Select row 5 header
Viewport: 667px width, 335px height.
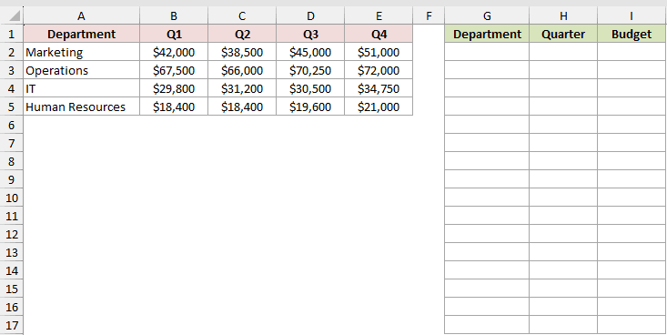[x=12, y=107]
